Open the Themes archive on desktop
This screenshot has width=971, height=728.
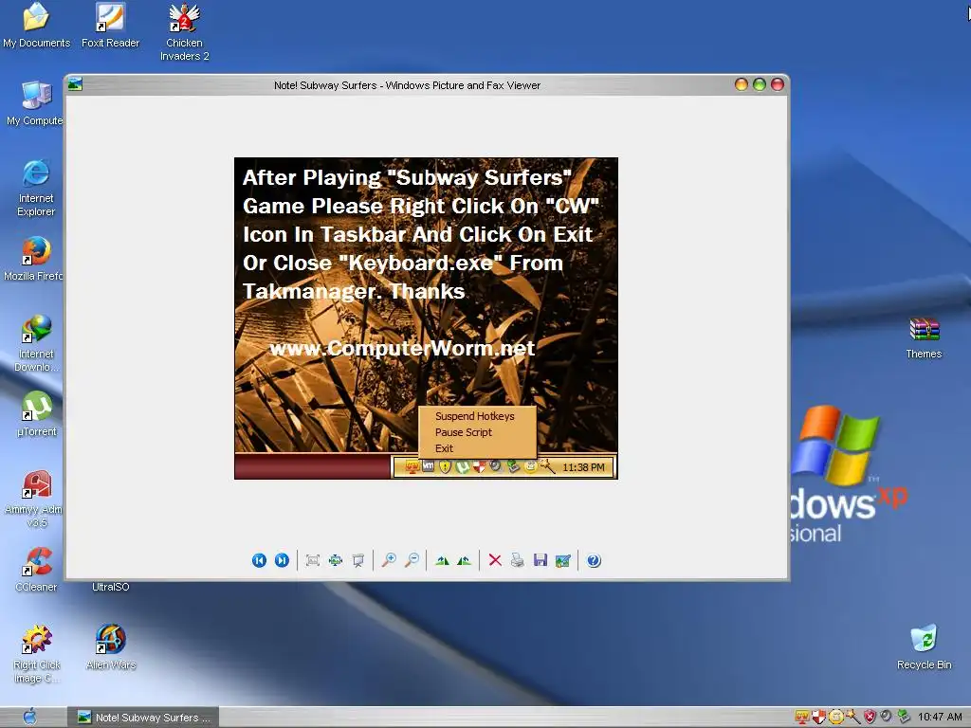(x=924, y=337)
